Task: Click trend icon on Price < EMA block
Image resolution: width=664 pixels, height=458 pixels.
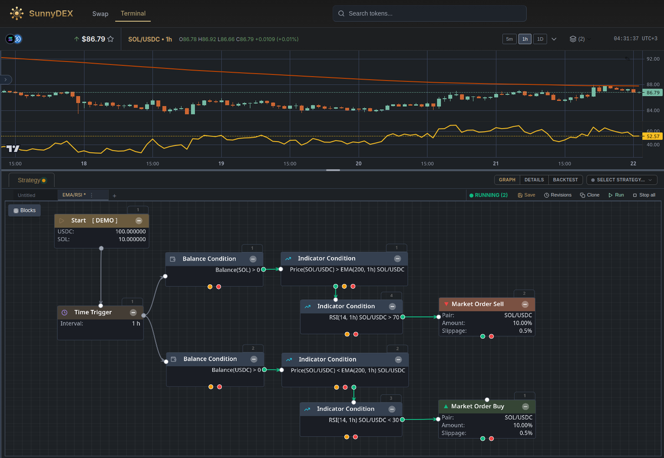Action: (289, 360)
